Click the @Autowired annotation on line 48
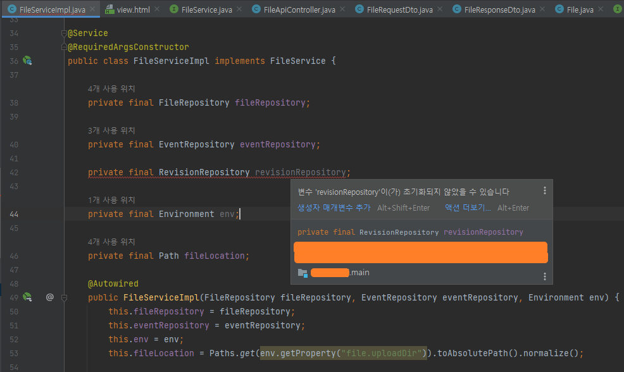The image size is (624, 372). click(x=113, y=283)
